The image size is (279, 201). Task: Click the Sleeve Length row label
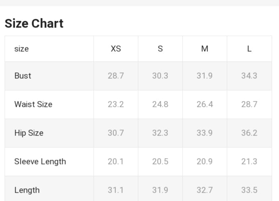coord(40,162)
